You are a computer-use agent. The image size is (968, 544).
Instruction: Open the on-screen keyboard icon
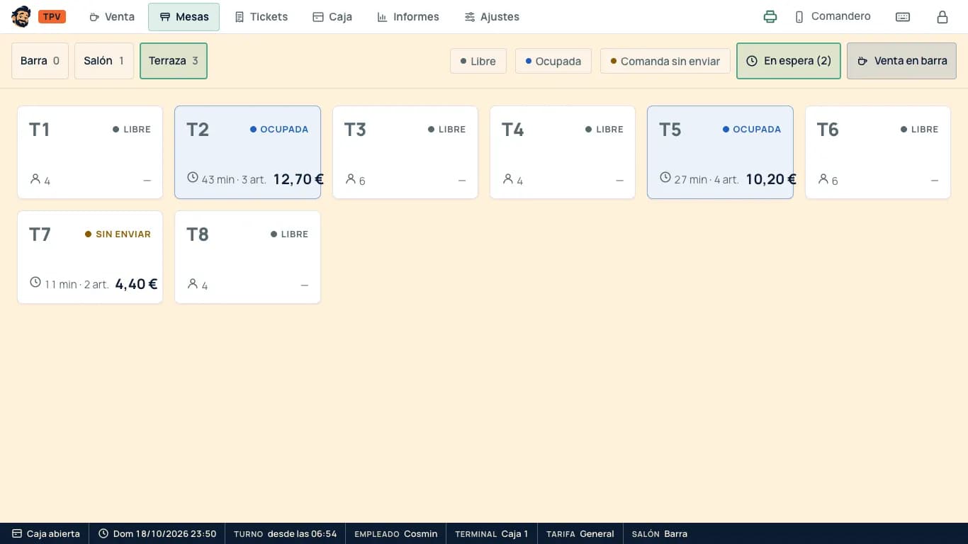point(903,17)
